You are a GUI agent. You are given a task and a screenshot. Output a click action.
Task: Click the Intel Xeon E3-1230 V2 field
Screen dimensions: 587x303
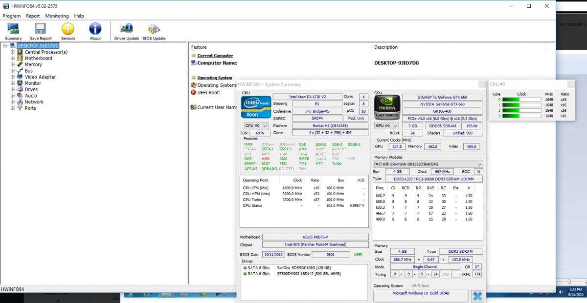307,97
